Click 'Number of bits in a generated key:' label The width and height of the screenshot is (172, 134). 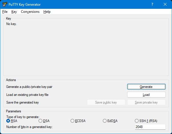coord(29,127)
